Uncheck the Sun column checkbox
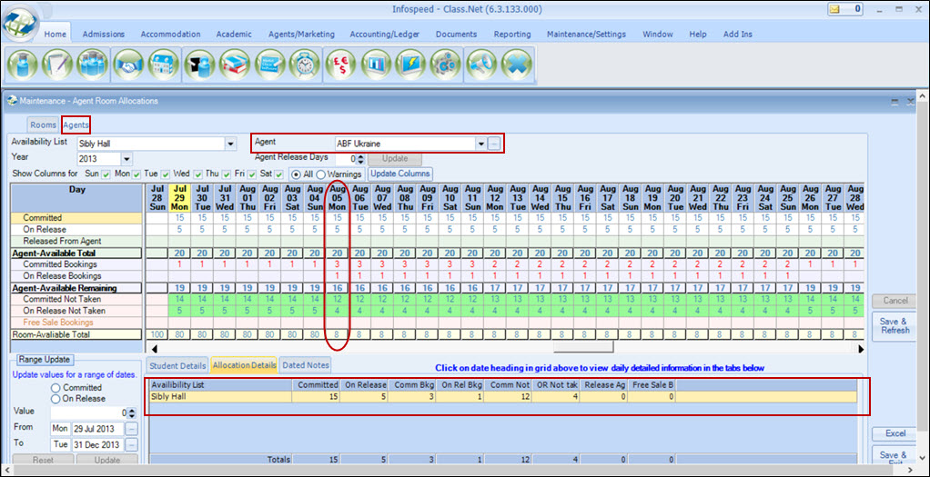930x477 pixels. click(x=106, y=174)
